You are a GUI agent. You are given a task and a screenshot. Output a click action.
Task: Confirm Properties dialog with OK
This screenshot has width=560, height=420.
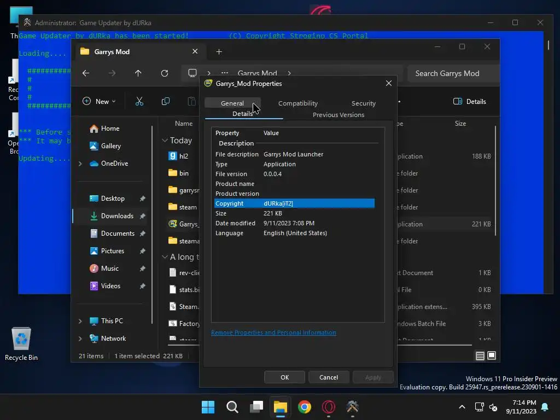pos(284,377)
